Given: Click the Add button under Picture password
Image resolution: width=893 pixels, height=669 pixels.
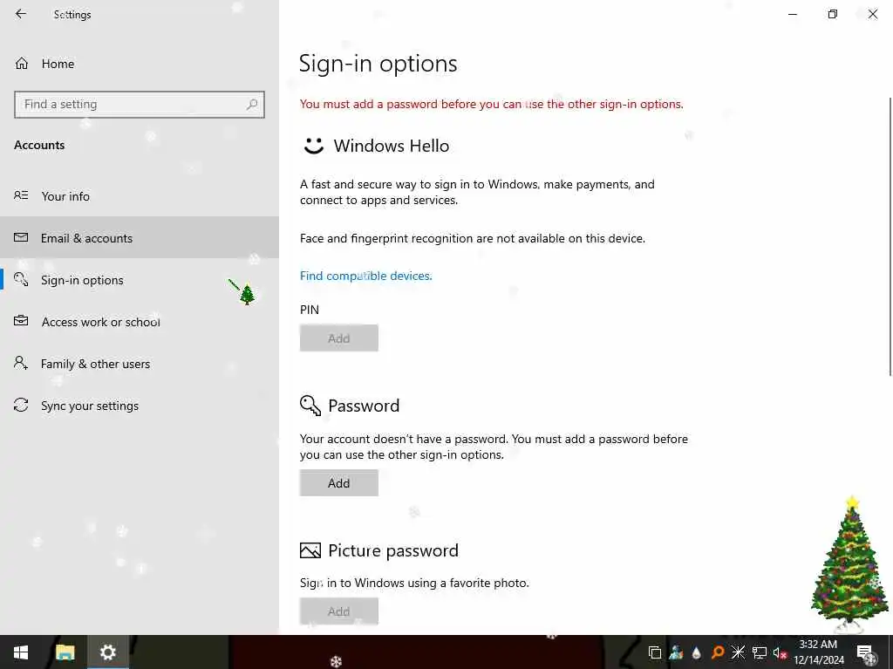Looking at the screenshot, I should [x=339, y=611].
